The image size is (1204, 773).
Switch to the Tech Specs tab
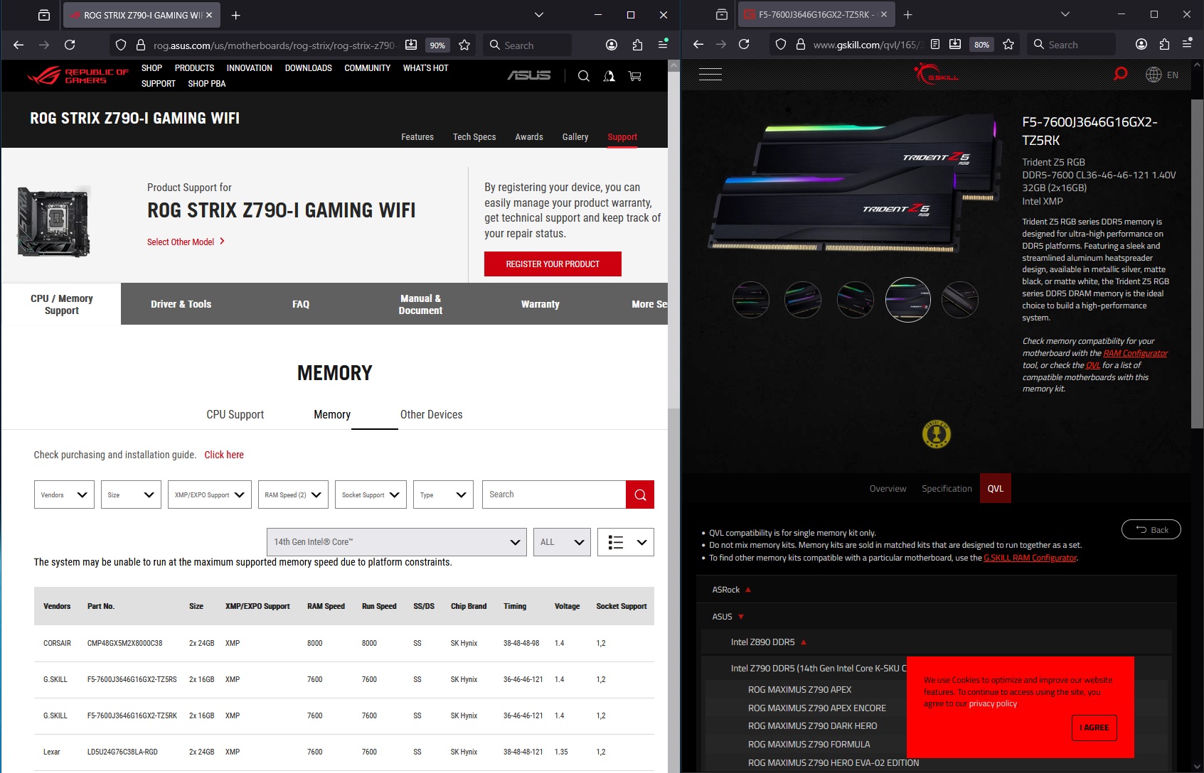pyautogui.click(x=474, y=137)
